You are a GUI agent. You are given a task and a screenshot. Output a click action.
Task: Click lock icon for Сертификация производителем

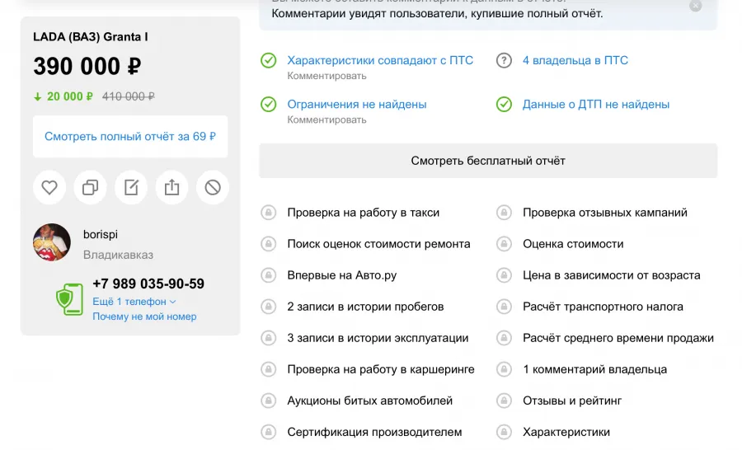point(268,432)
